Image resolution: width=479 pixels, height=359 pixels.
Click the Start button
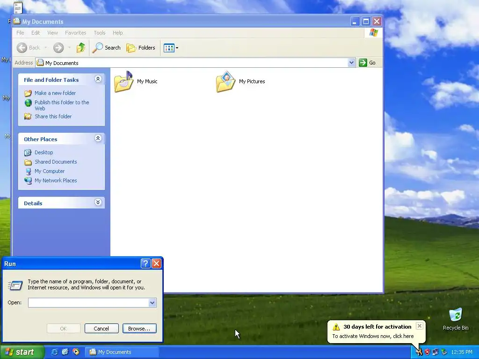[22, 352]
